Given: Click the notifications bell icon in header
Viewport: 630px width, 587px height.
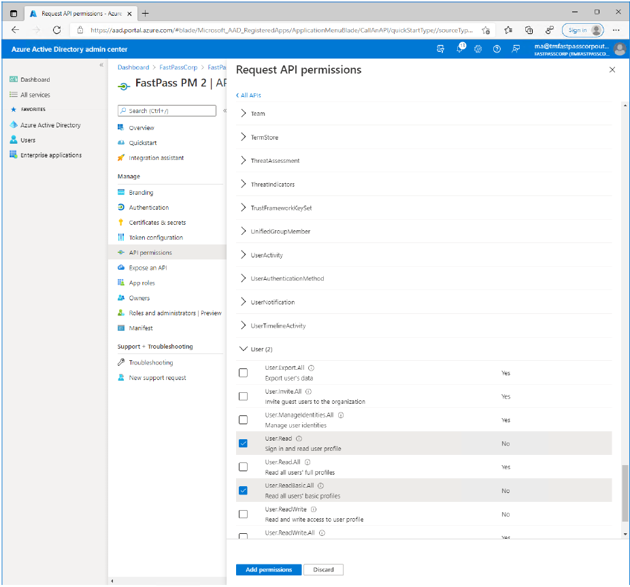Looking at the screenshot, I should (x=460, y=49).
